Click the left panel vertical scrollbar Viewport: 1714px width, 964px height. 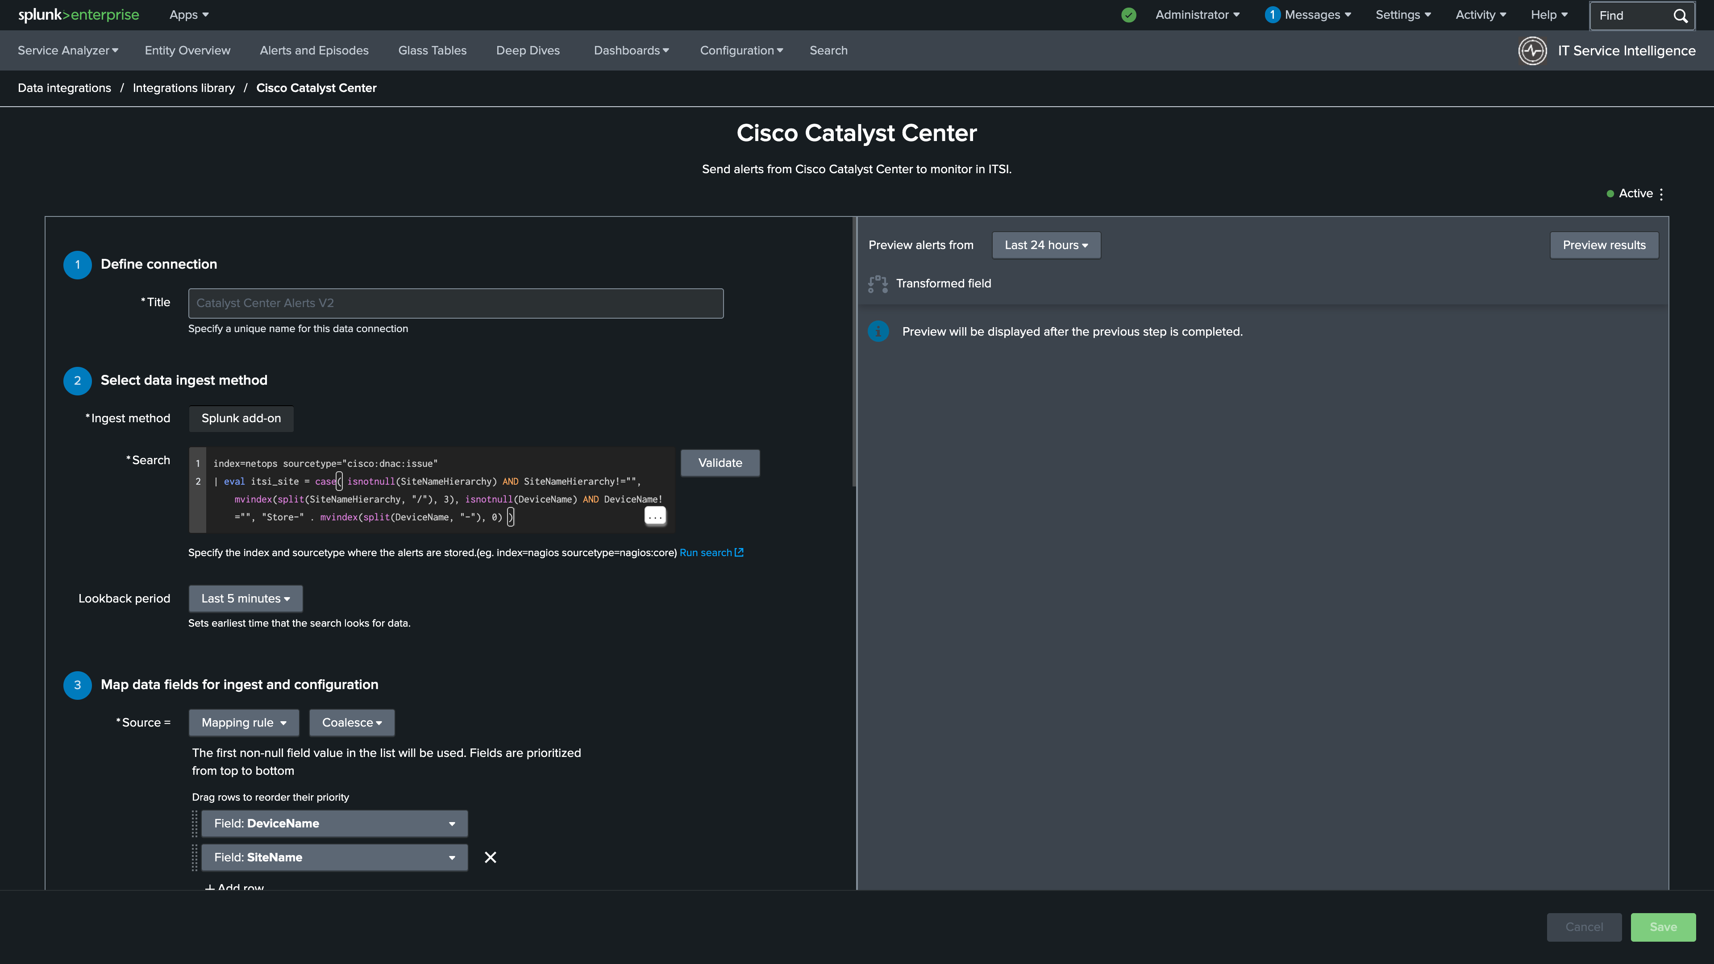854,351
